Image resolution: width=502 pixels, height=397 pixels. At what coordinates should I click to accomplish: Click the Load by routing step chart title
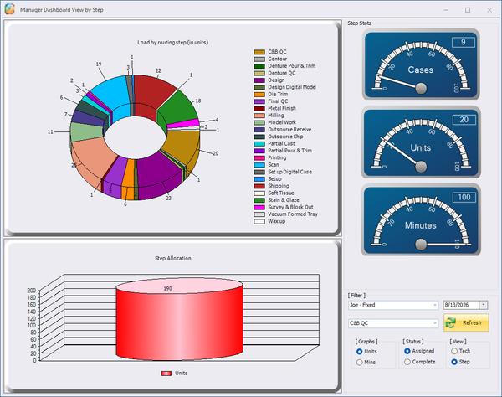click(173, 42)
